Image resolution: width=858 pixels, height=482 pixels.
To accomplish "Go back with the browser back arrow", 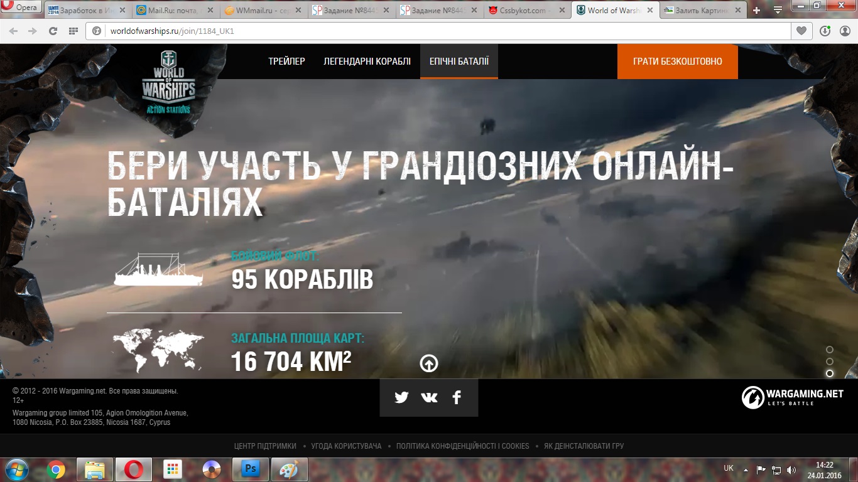I will click(x=13, y=31).
